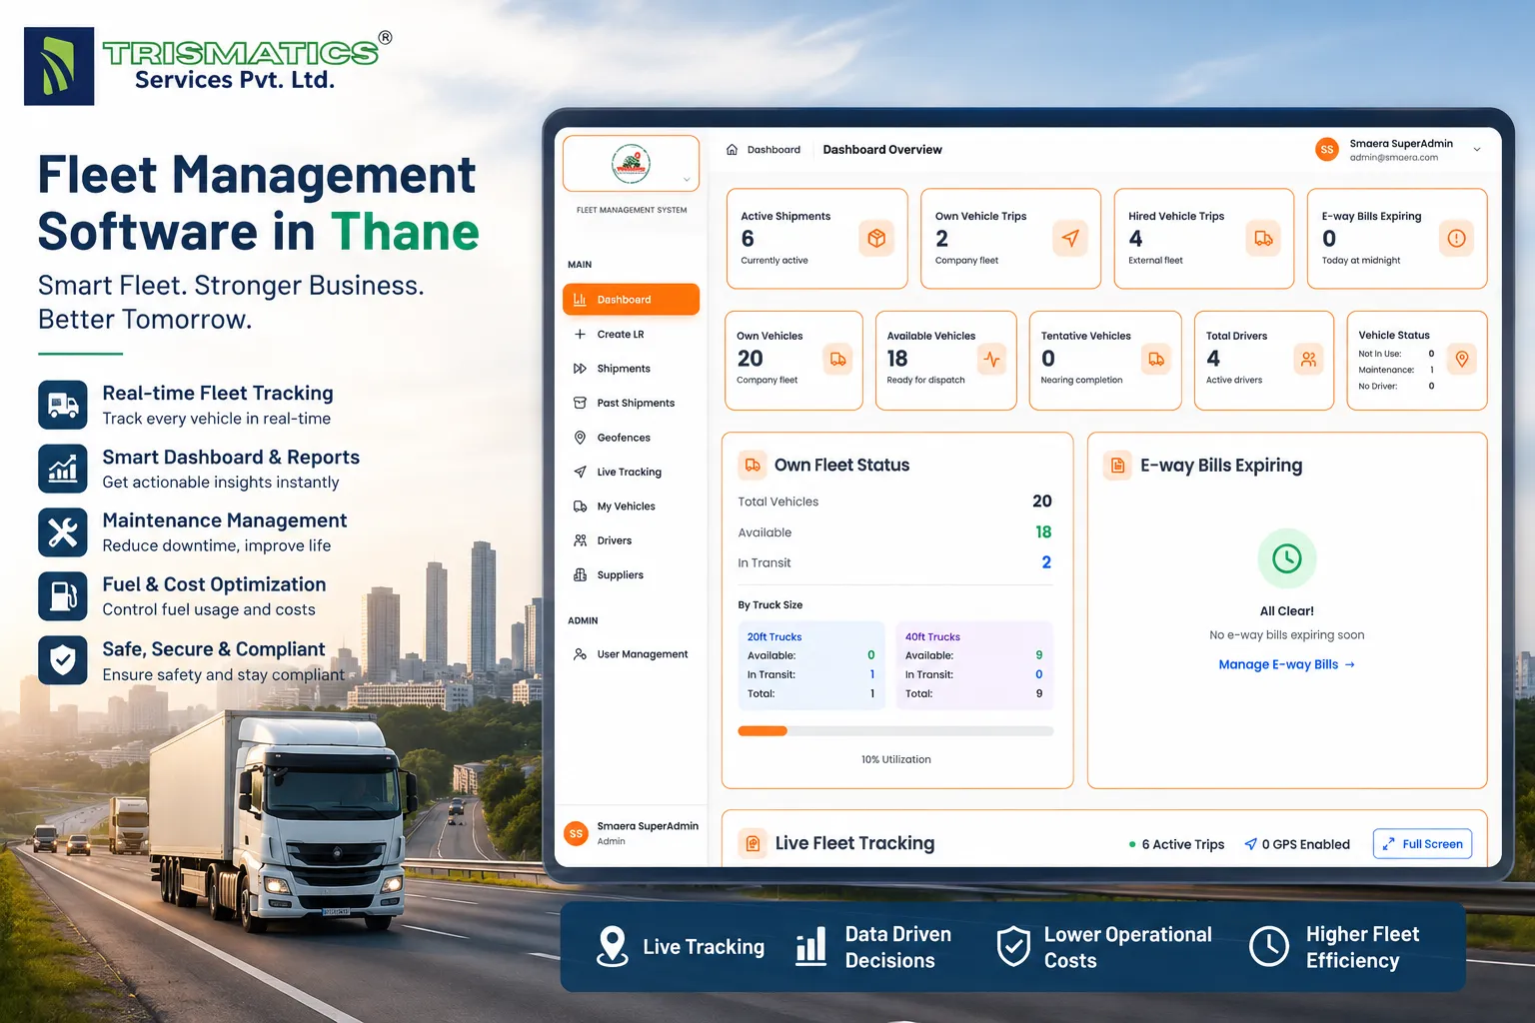Viewport: 1535px width, 1023px height.
Task: Click the 20ft Trucks card
Action: click(810, 665)
